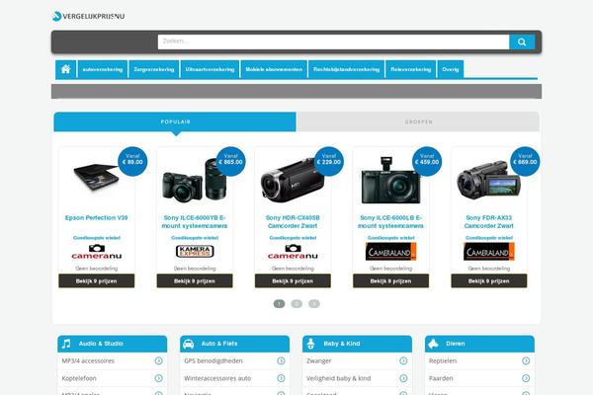
Task: Click into the Zoeken search field
Action: [x=334, y=41]
